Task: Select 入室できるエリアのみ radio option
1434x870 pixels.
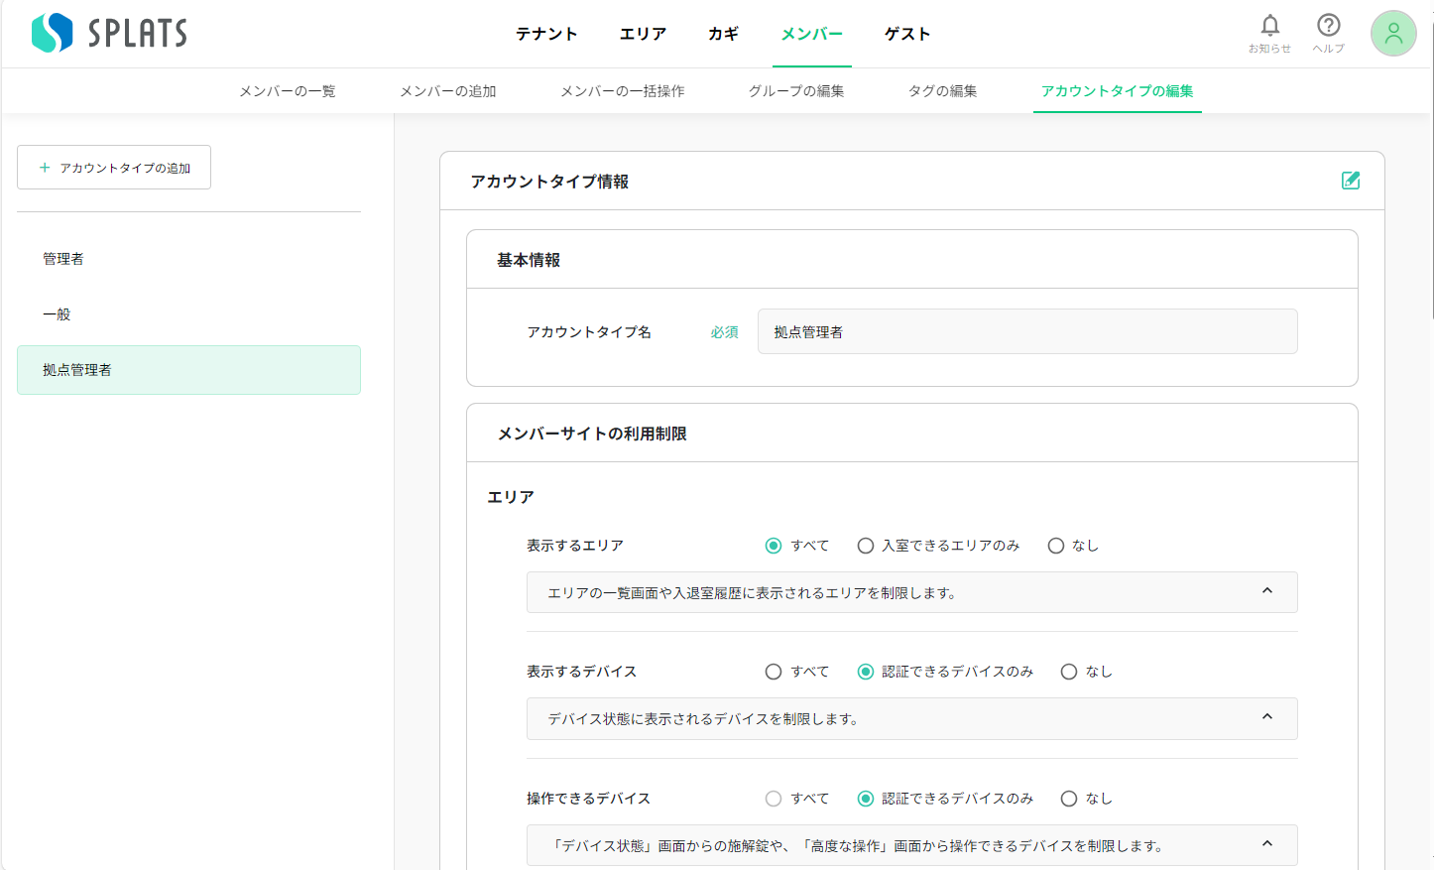Action: 866,546
